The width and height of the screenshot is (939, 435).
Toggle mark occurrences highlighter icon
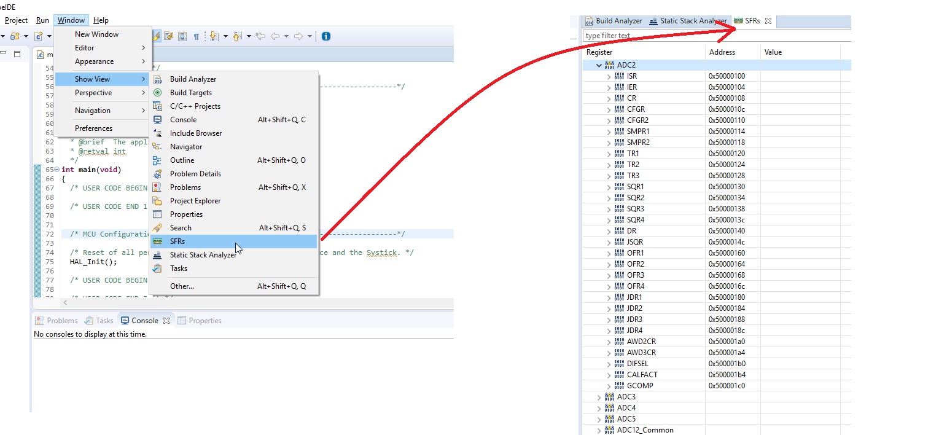pyautogui.click(x=157, y=36)
